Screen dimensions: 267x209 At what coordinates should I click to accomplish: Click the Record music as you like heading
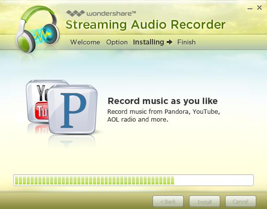click(163, 101)
